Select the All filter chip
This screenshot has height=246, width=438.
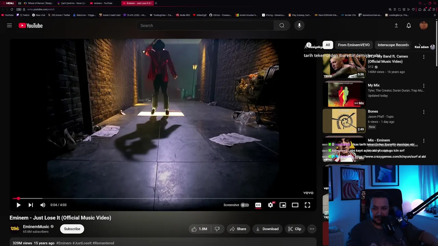click(x=328, y=45)
